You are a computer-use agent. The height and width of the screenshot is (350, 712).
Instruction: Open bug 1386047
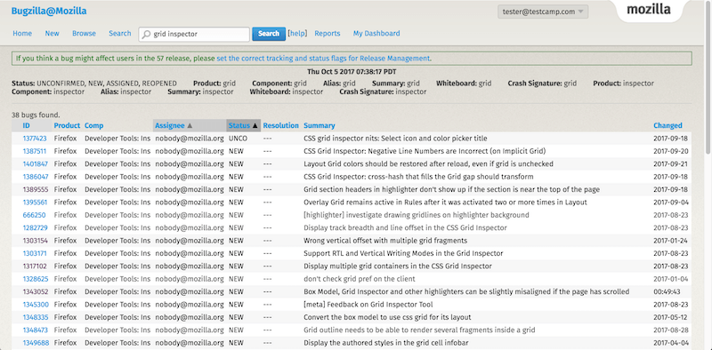36,177
